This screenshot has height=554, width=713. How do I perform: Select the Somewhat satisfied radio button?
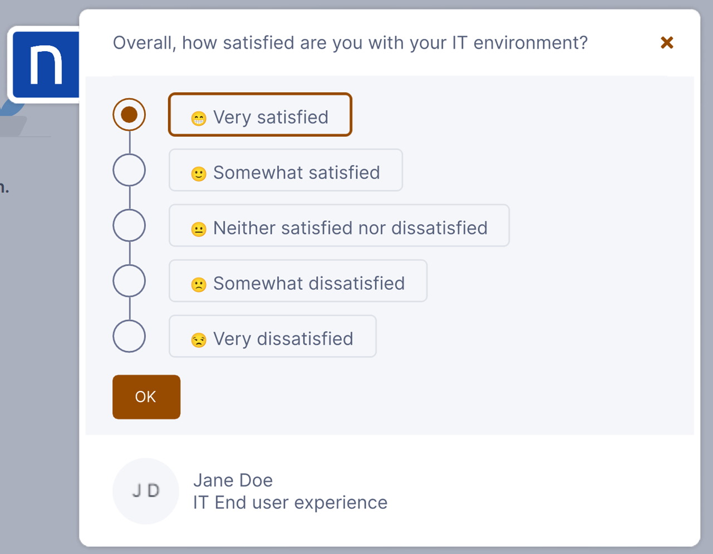point(129,170)
